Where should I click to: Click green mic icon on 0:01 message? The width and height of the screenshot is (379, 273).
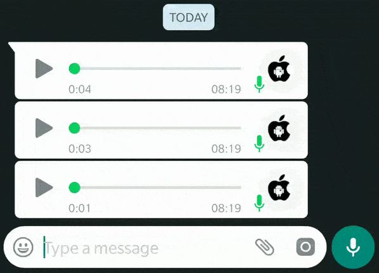(259, 203)
